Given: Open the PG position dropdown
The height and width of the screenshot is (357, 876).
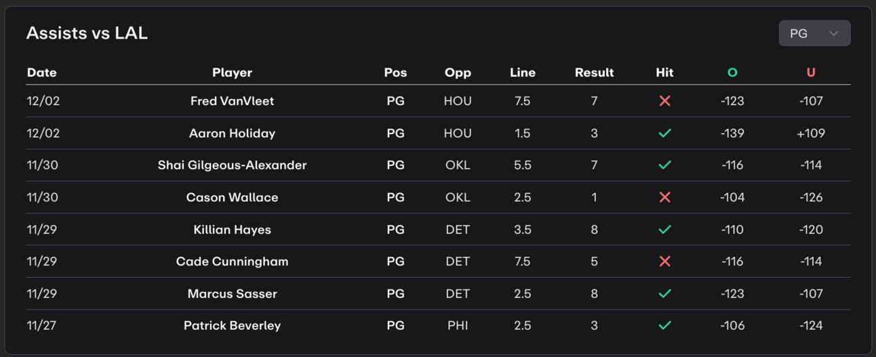Looking at the screenshot, I should (814, 33).
